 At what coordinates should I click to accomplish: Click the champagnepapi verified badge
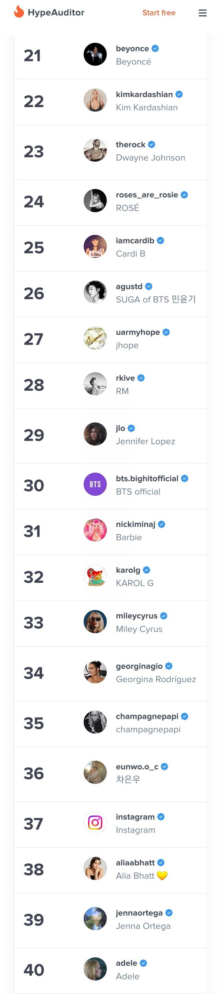pos(185,716)
